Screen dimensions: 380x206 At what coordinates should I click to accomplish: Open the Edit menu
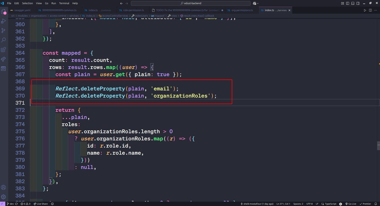(x=16, y=3)
